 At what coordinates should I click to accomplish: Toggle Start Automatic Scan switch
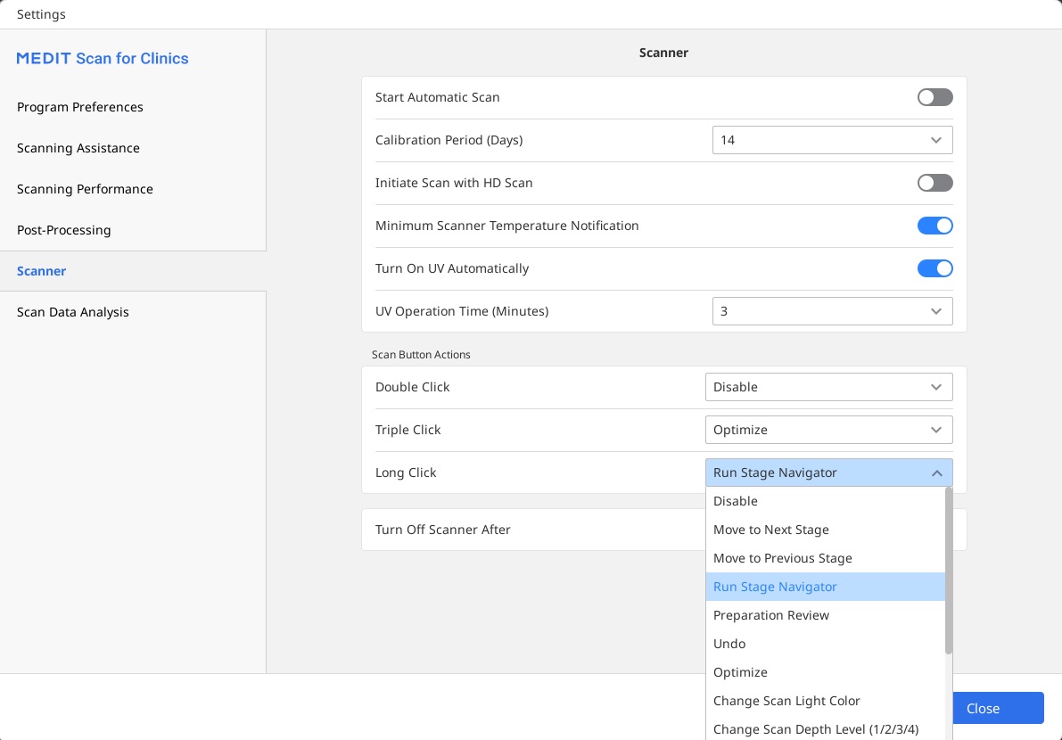pos(934,97)
